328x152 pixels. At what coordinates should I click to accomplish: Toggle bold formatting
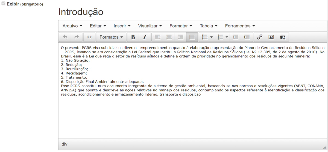(x=133, y=37)
